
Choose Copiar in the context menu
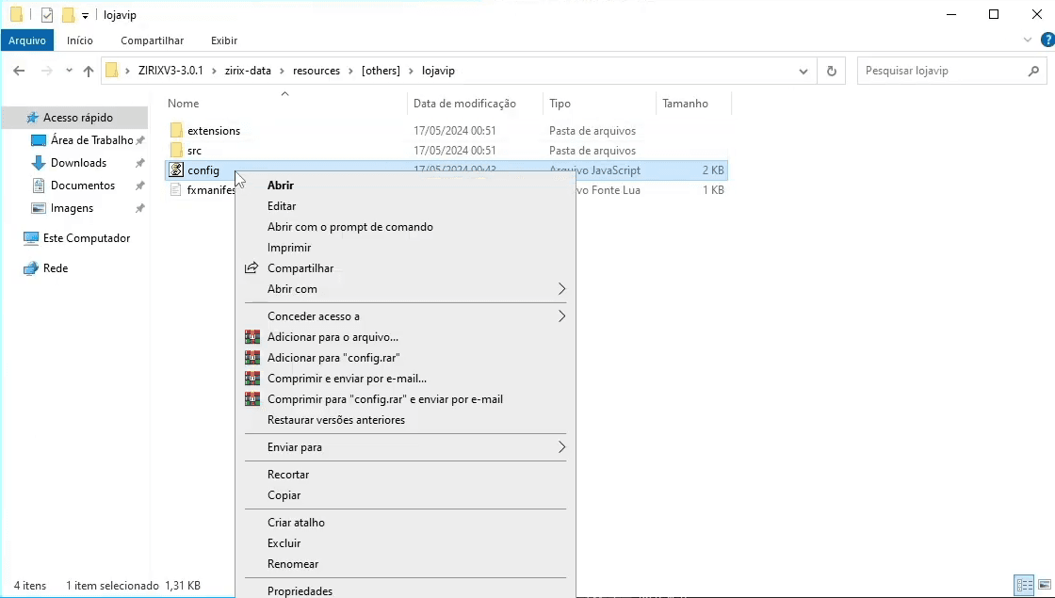(284, 495)
